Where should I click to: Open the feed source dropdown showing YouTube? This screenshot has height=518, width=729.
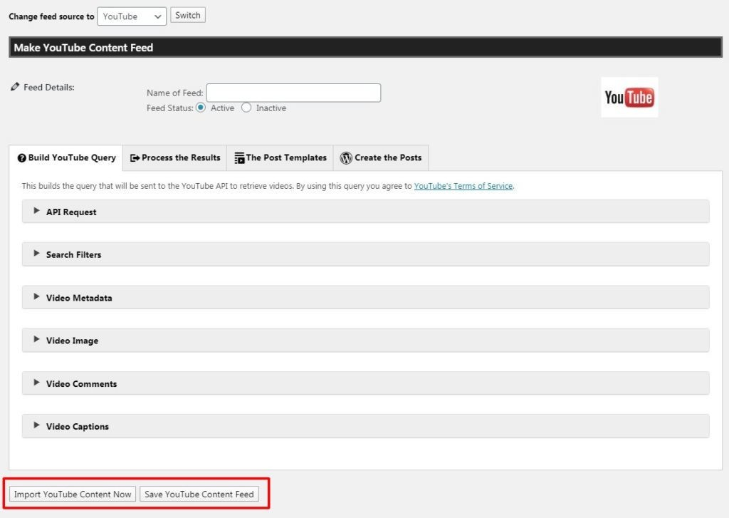(132, 16)
